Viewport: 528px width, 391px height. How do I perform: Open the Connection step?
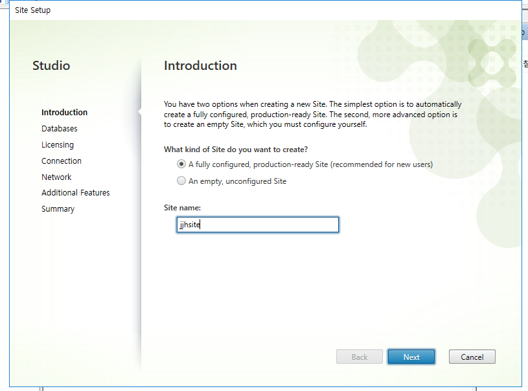click(x=62, y=161)
